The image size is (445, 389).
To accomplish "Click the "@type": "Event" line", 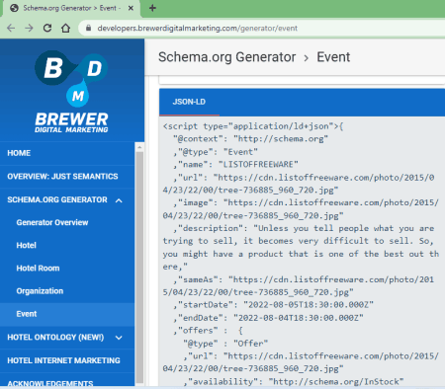I will (216, 152).
